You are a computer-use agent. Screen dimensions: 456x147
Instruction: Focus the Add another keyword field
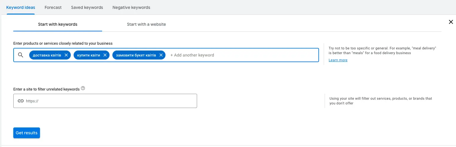[x=192, y=55]
